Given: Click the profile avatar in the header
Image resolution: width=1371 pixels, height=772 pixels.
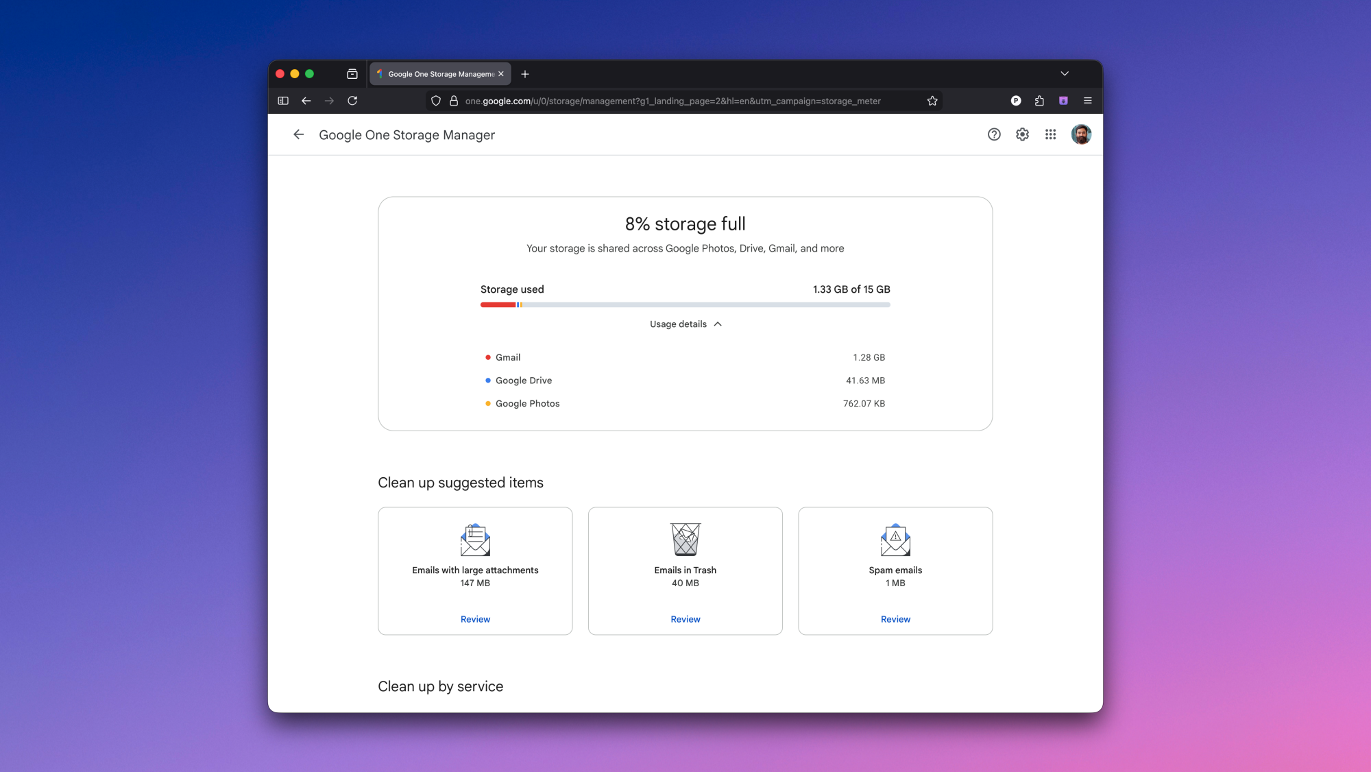Looking at the screenshot, I should [1081, 134].
